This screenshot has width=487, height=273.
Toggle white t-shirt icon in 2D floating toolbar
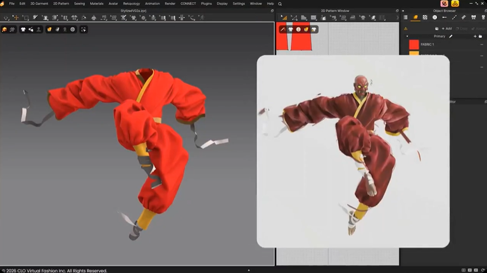[291, 30]
